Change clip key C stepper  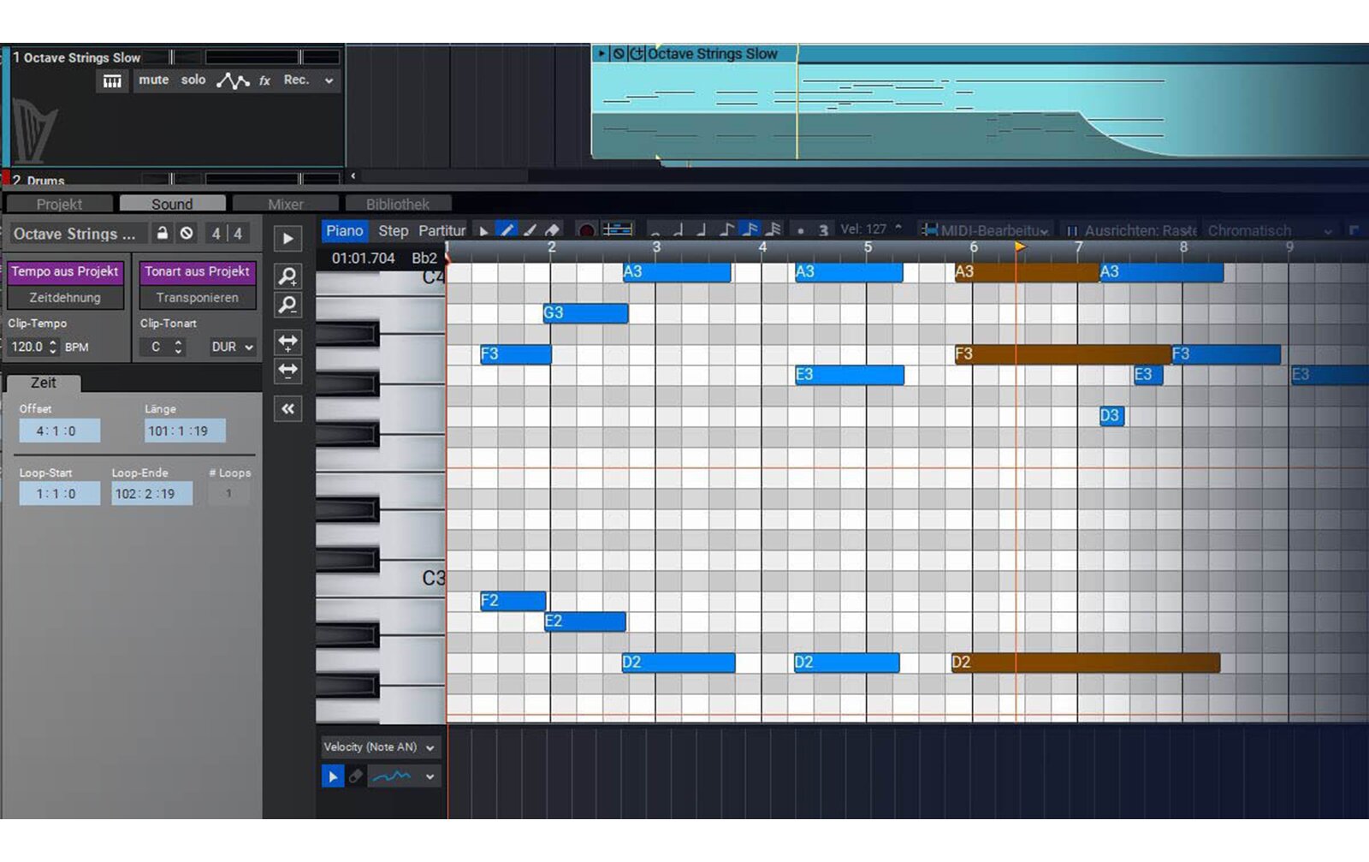point(178,347)
